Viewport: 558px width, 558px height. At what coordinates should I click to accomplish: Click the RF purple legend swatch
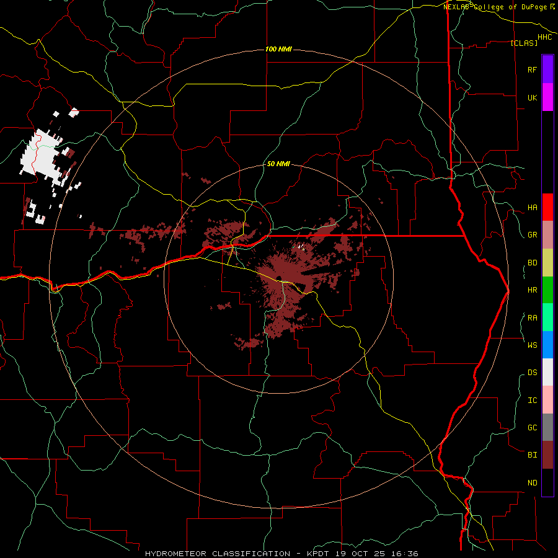[547, 69]
